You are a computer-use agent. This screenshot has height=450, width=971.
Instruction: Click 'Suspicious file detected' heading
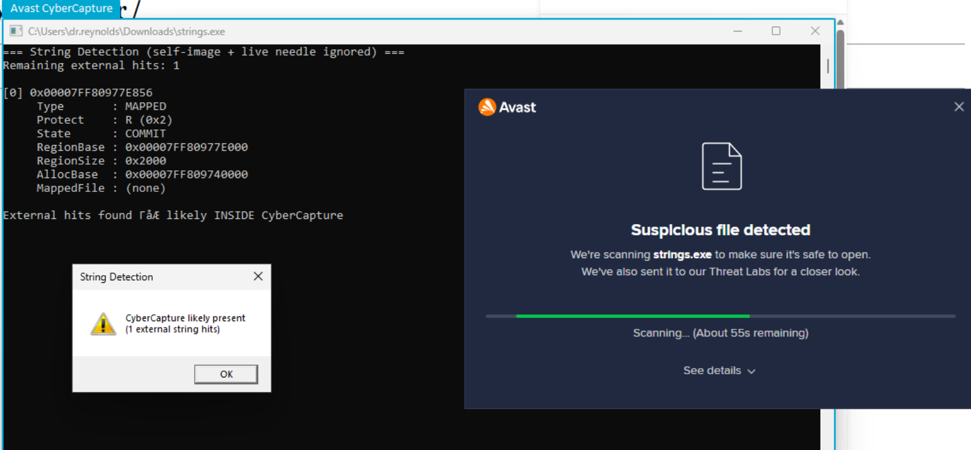pos(721,230)
